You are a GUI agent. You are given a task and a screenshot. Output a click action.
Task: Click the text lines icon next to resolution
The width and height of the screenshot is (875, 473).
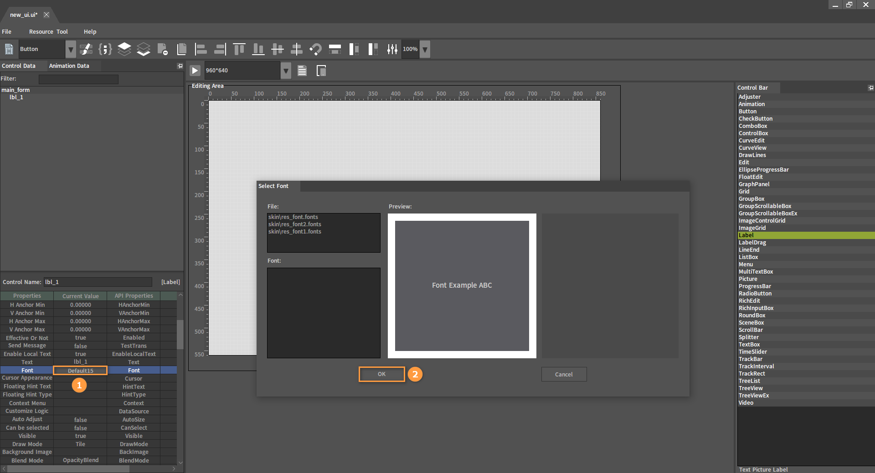click(302, 71)
